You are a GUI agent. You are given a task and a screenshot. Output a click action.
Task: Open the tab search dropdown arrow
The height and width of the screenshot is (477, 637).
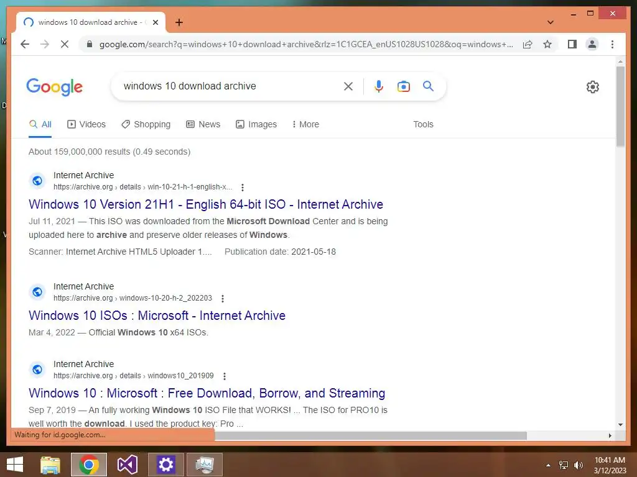550,22
